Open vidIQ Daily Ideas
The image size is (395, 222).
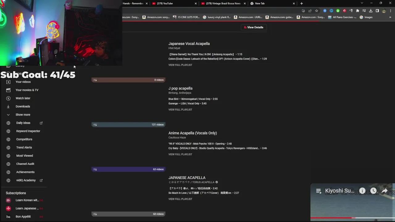point(23,123)
